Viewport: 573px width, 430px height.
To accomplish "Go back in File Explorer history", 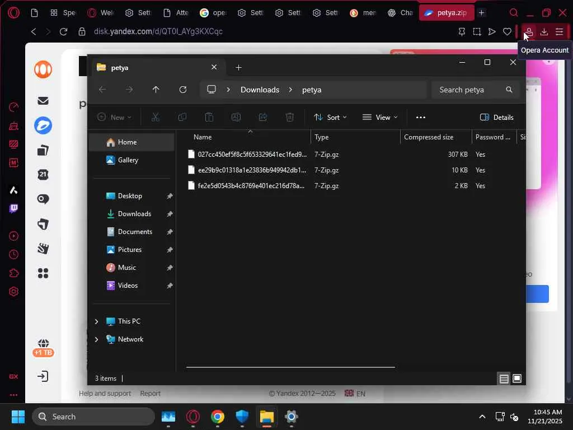I will pos(102,90).
